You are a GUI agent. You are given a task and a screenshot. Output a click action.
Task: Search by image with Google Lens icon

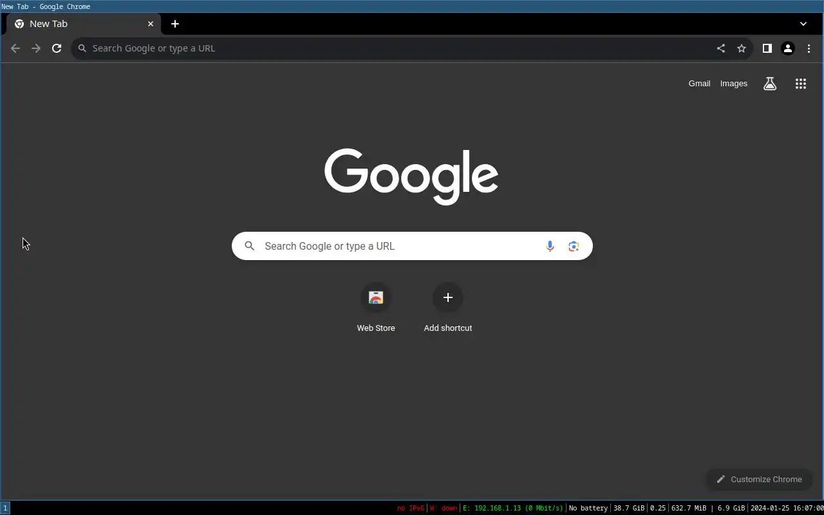574,246
